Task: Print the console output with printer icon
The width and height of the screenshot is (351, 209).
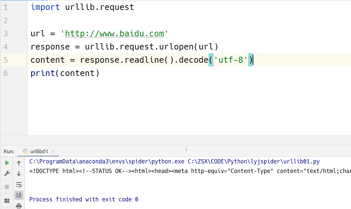Action: coord(19,206)
